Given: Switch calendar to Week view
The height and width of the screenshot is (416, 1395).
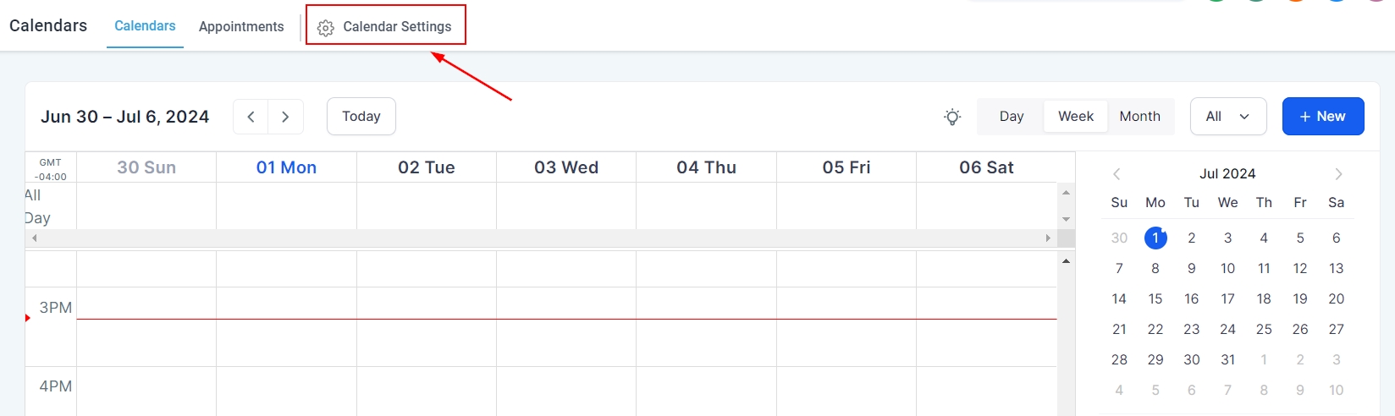Looking at the screenshot, I should tap(1075, 117).
